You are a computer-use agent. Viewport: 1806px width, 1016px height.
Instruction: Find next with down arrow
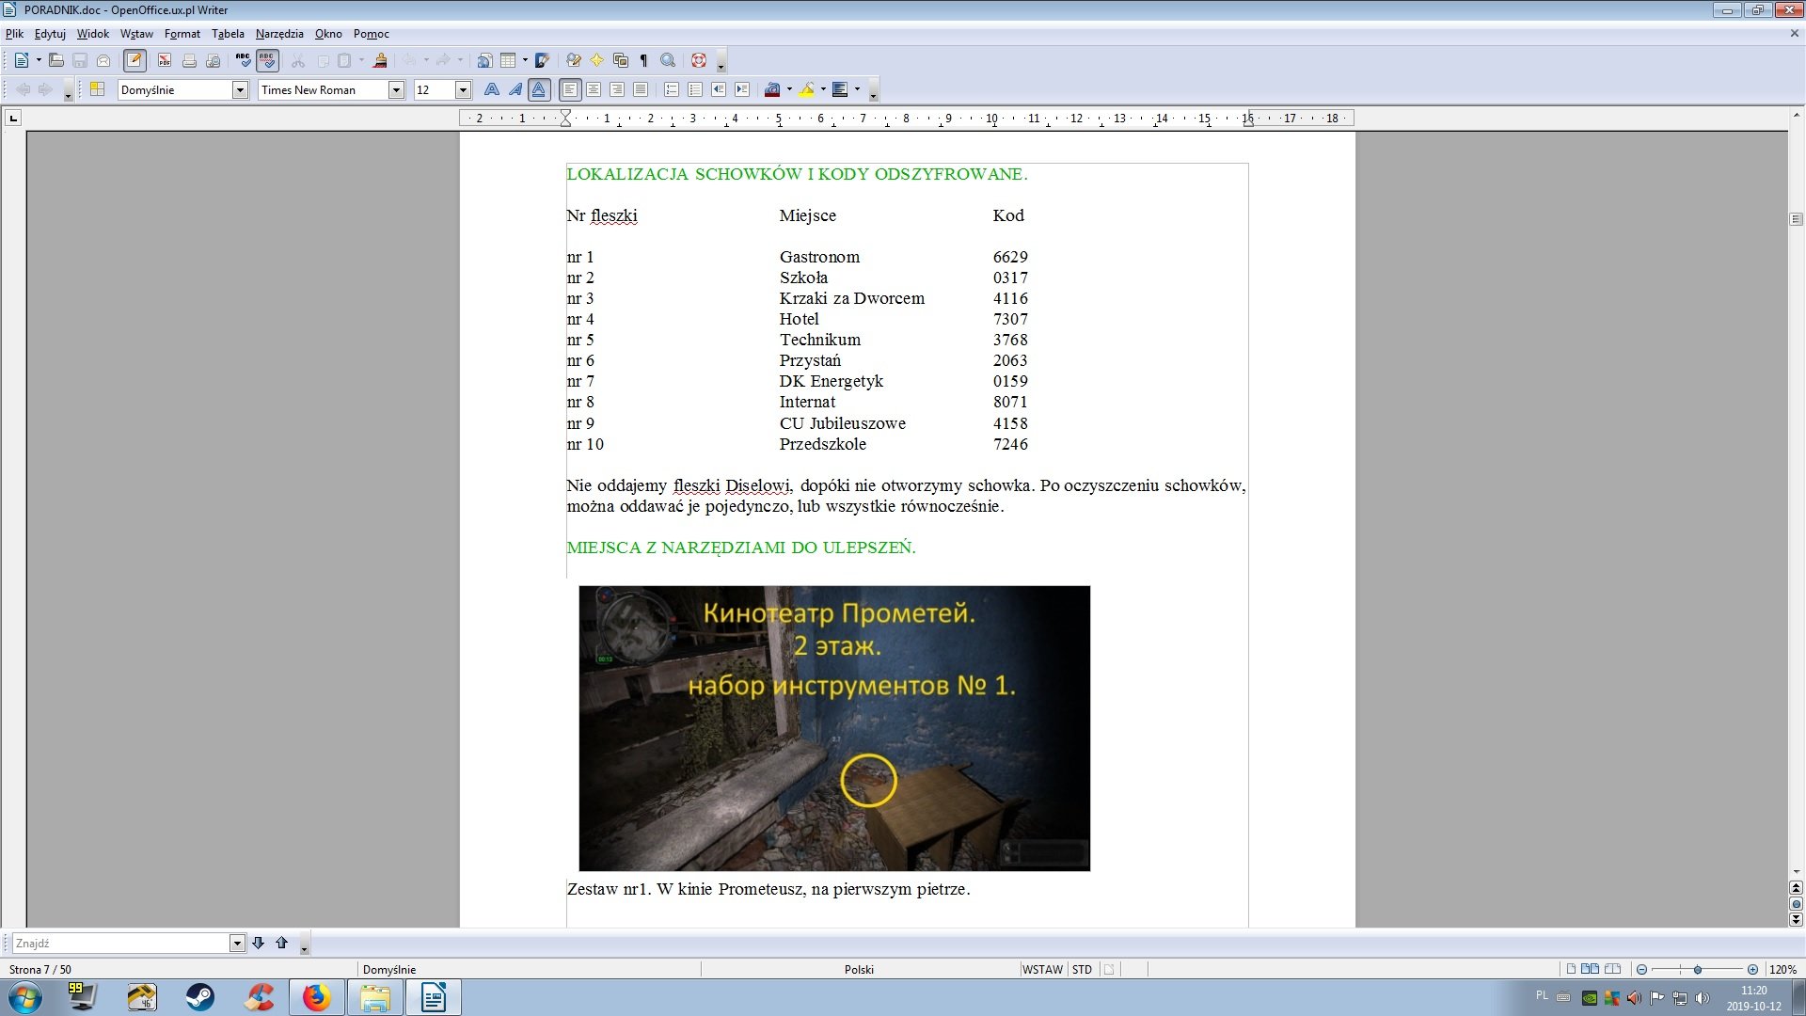(258, 943)
